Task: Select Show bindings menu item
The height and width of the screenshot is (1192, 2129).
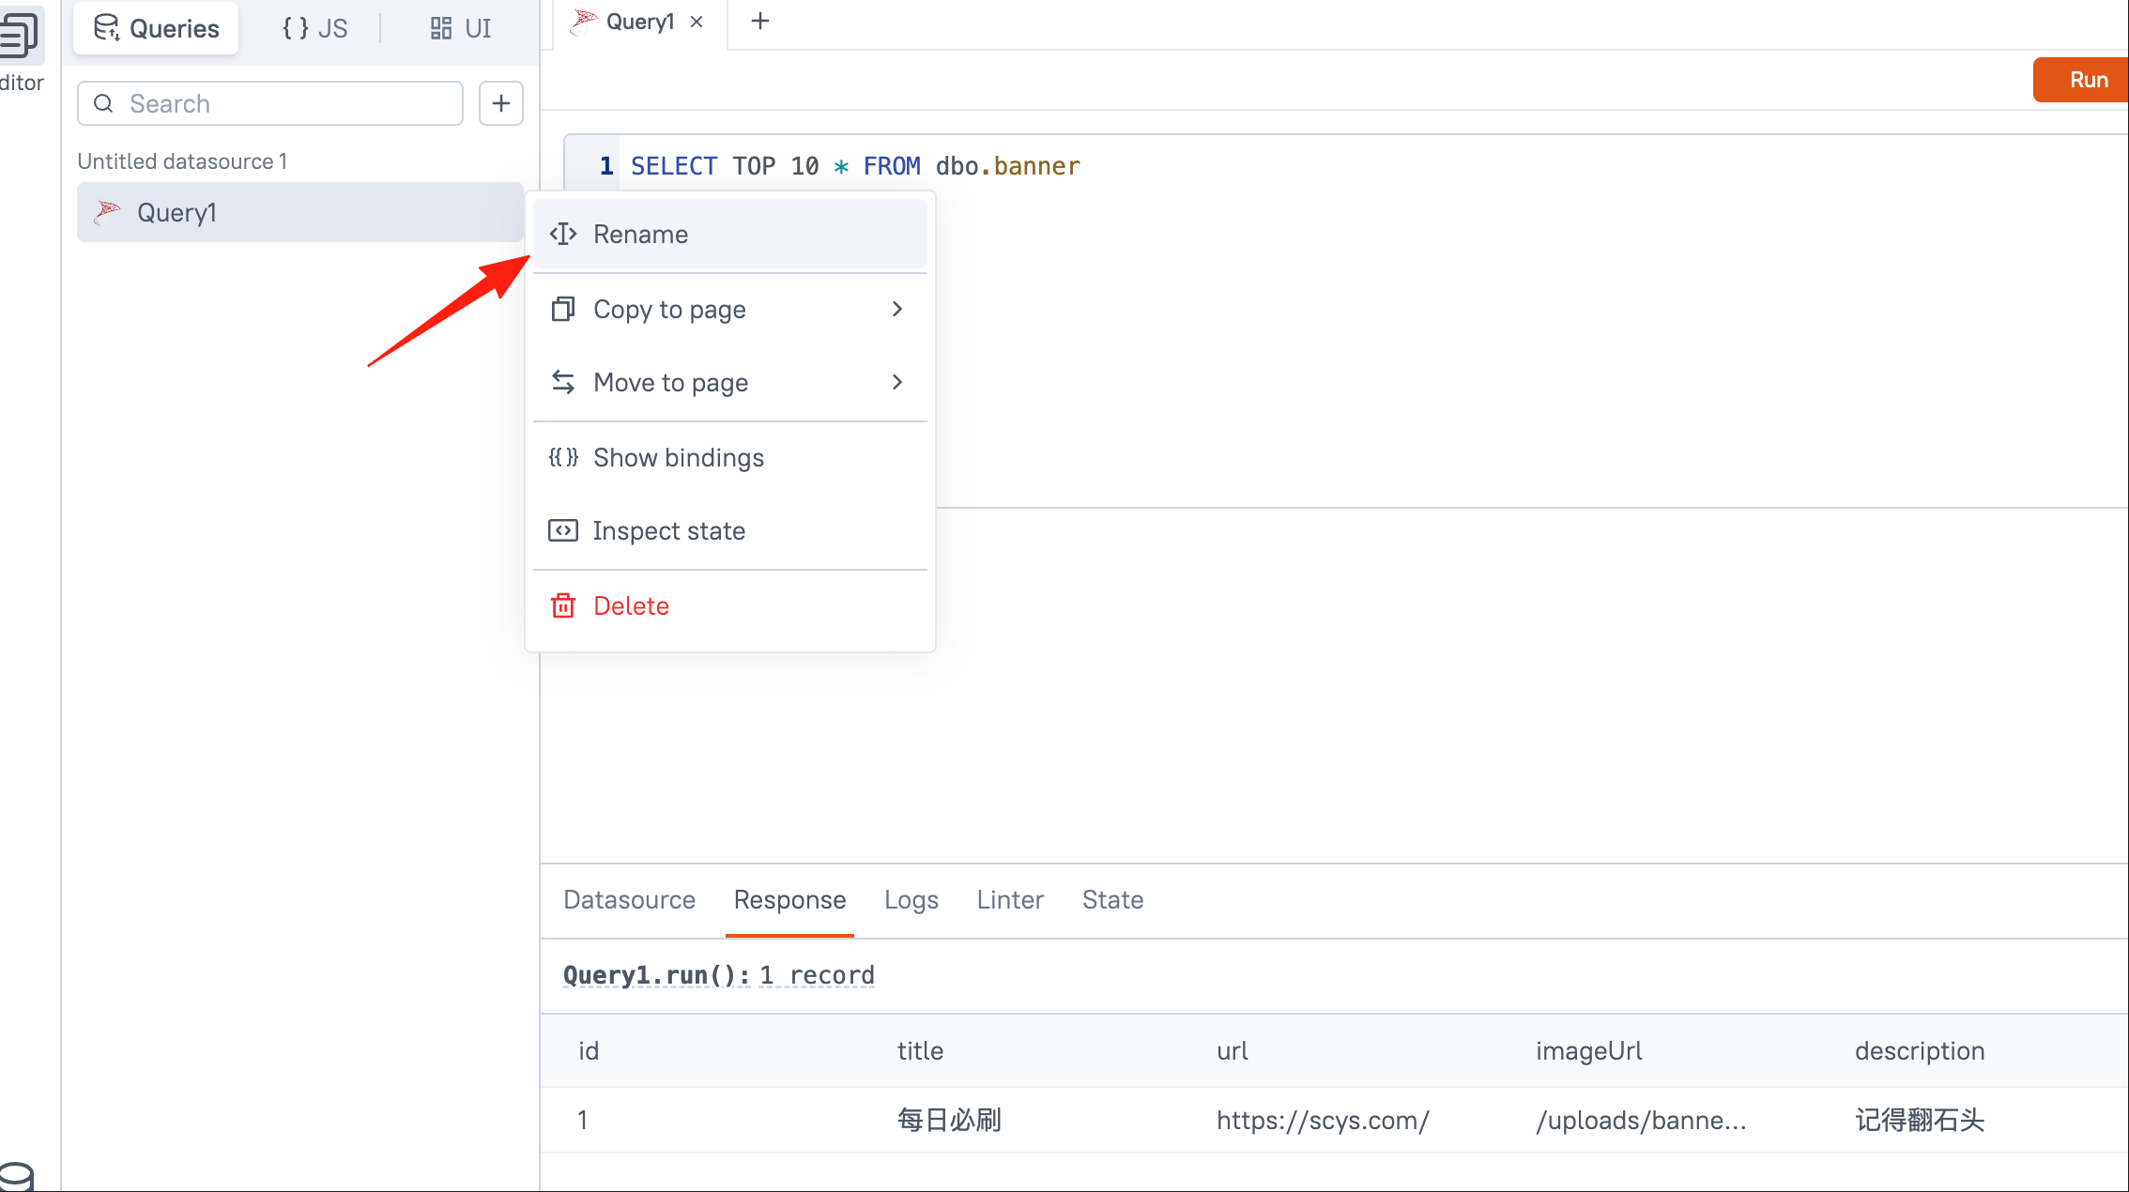Action: 730,457
